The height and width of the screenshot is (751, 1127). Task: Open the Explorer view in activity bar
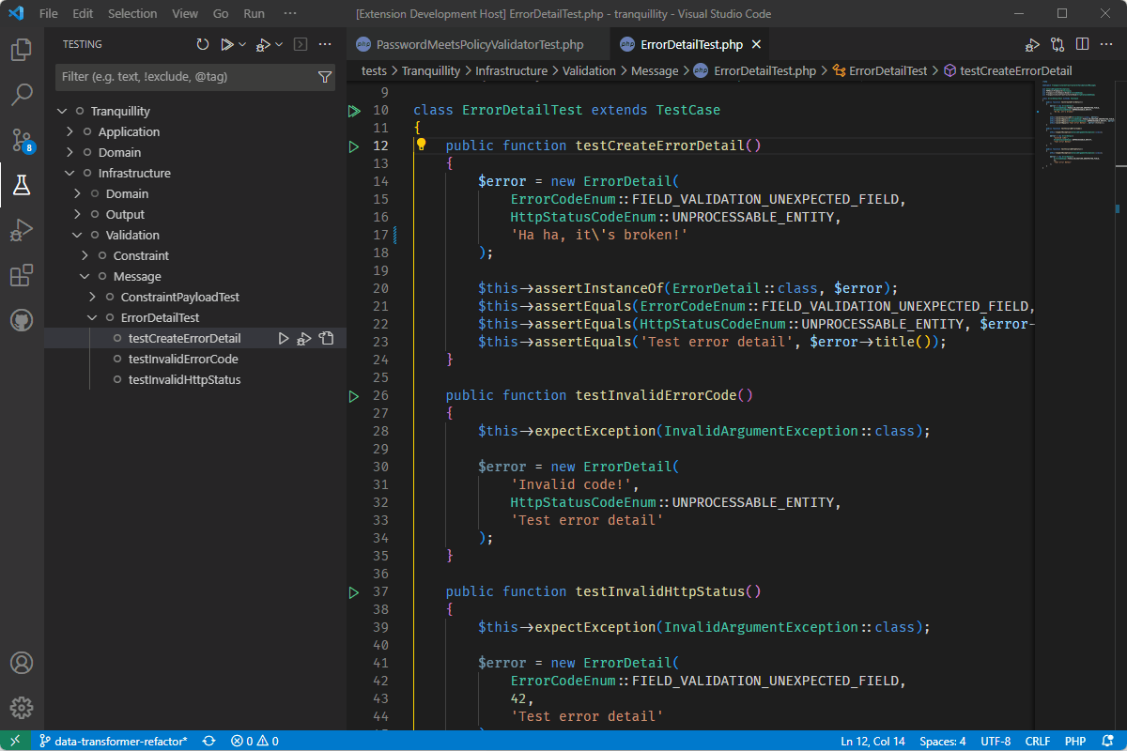point(22,50)
